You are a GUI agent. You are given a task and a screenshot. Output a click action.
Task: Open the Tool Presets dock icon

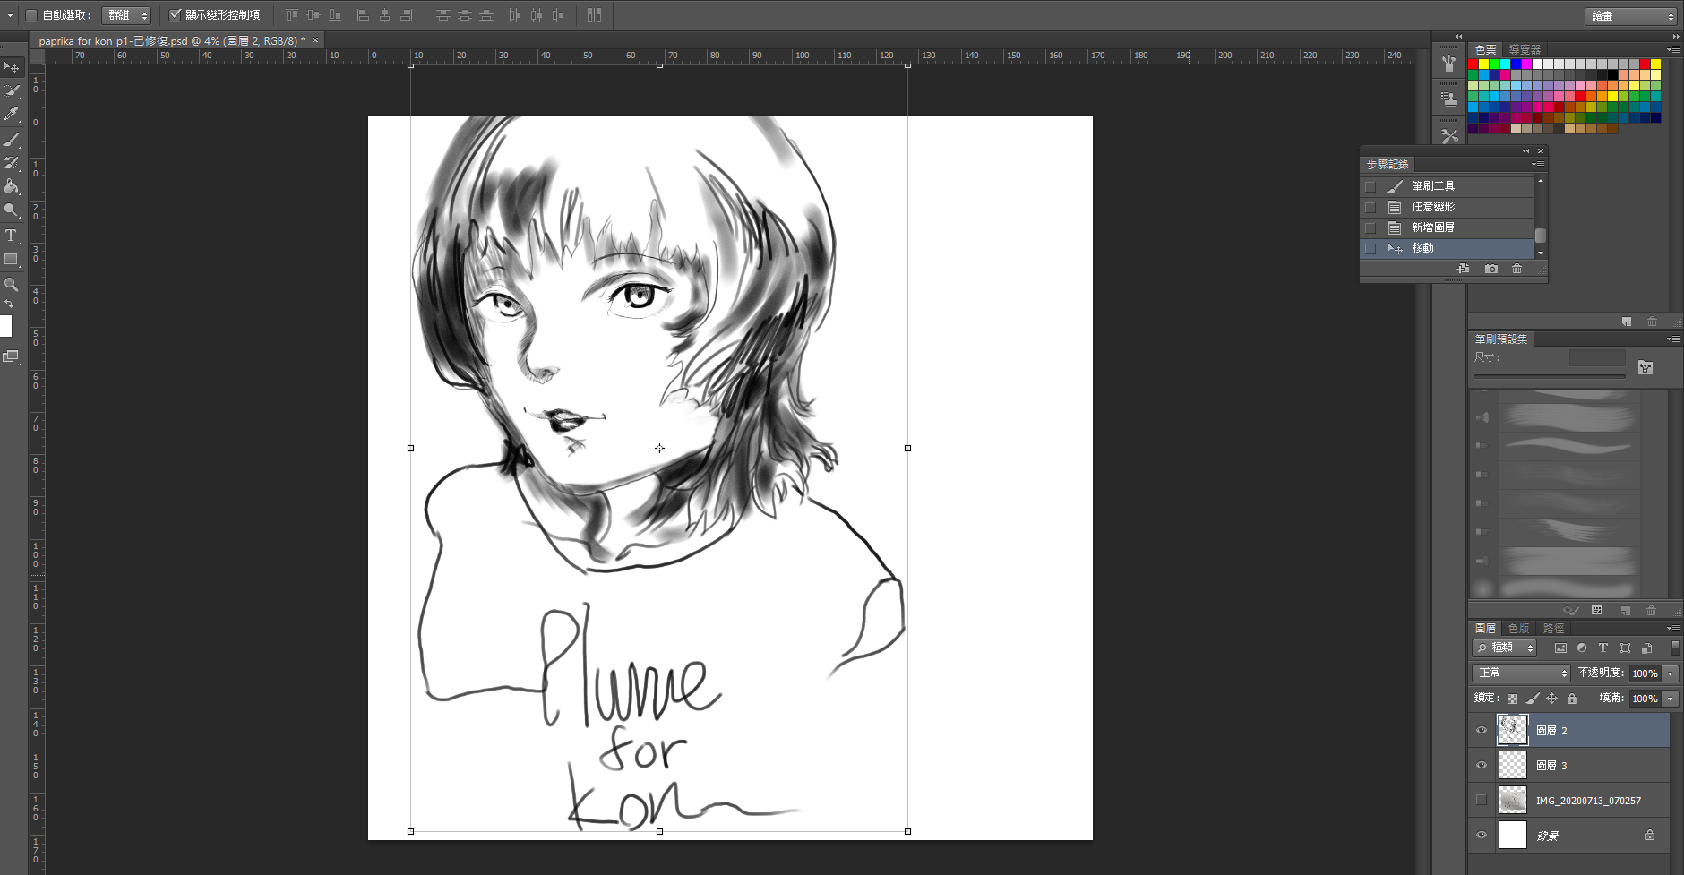pos(1449,136)
